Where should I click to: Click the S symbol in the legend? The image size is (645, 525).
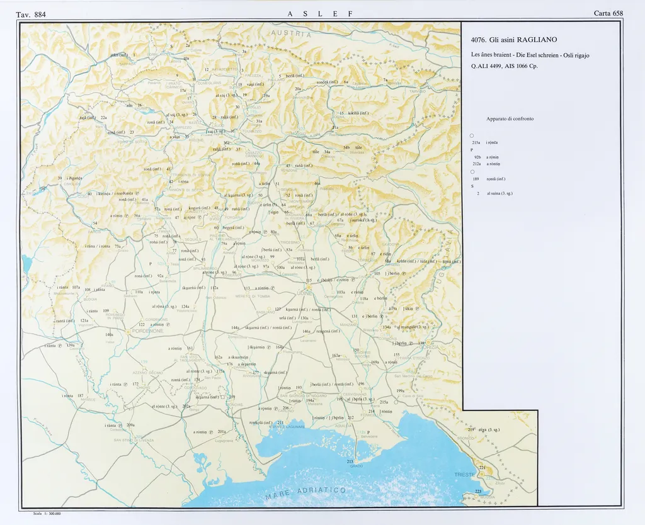[x=472, y=186]
